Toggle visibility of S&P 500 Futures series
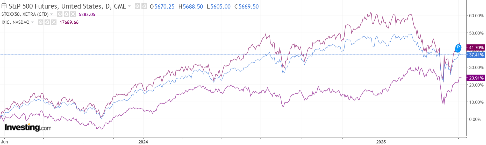 138,6
